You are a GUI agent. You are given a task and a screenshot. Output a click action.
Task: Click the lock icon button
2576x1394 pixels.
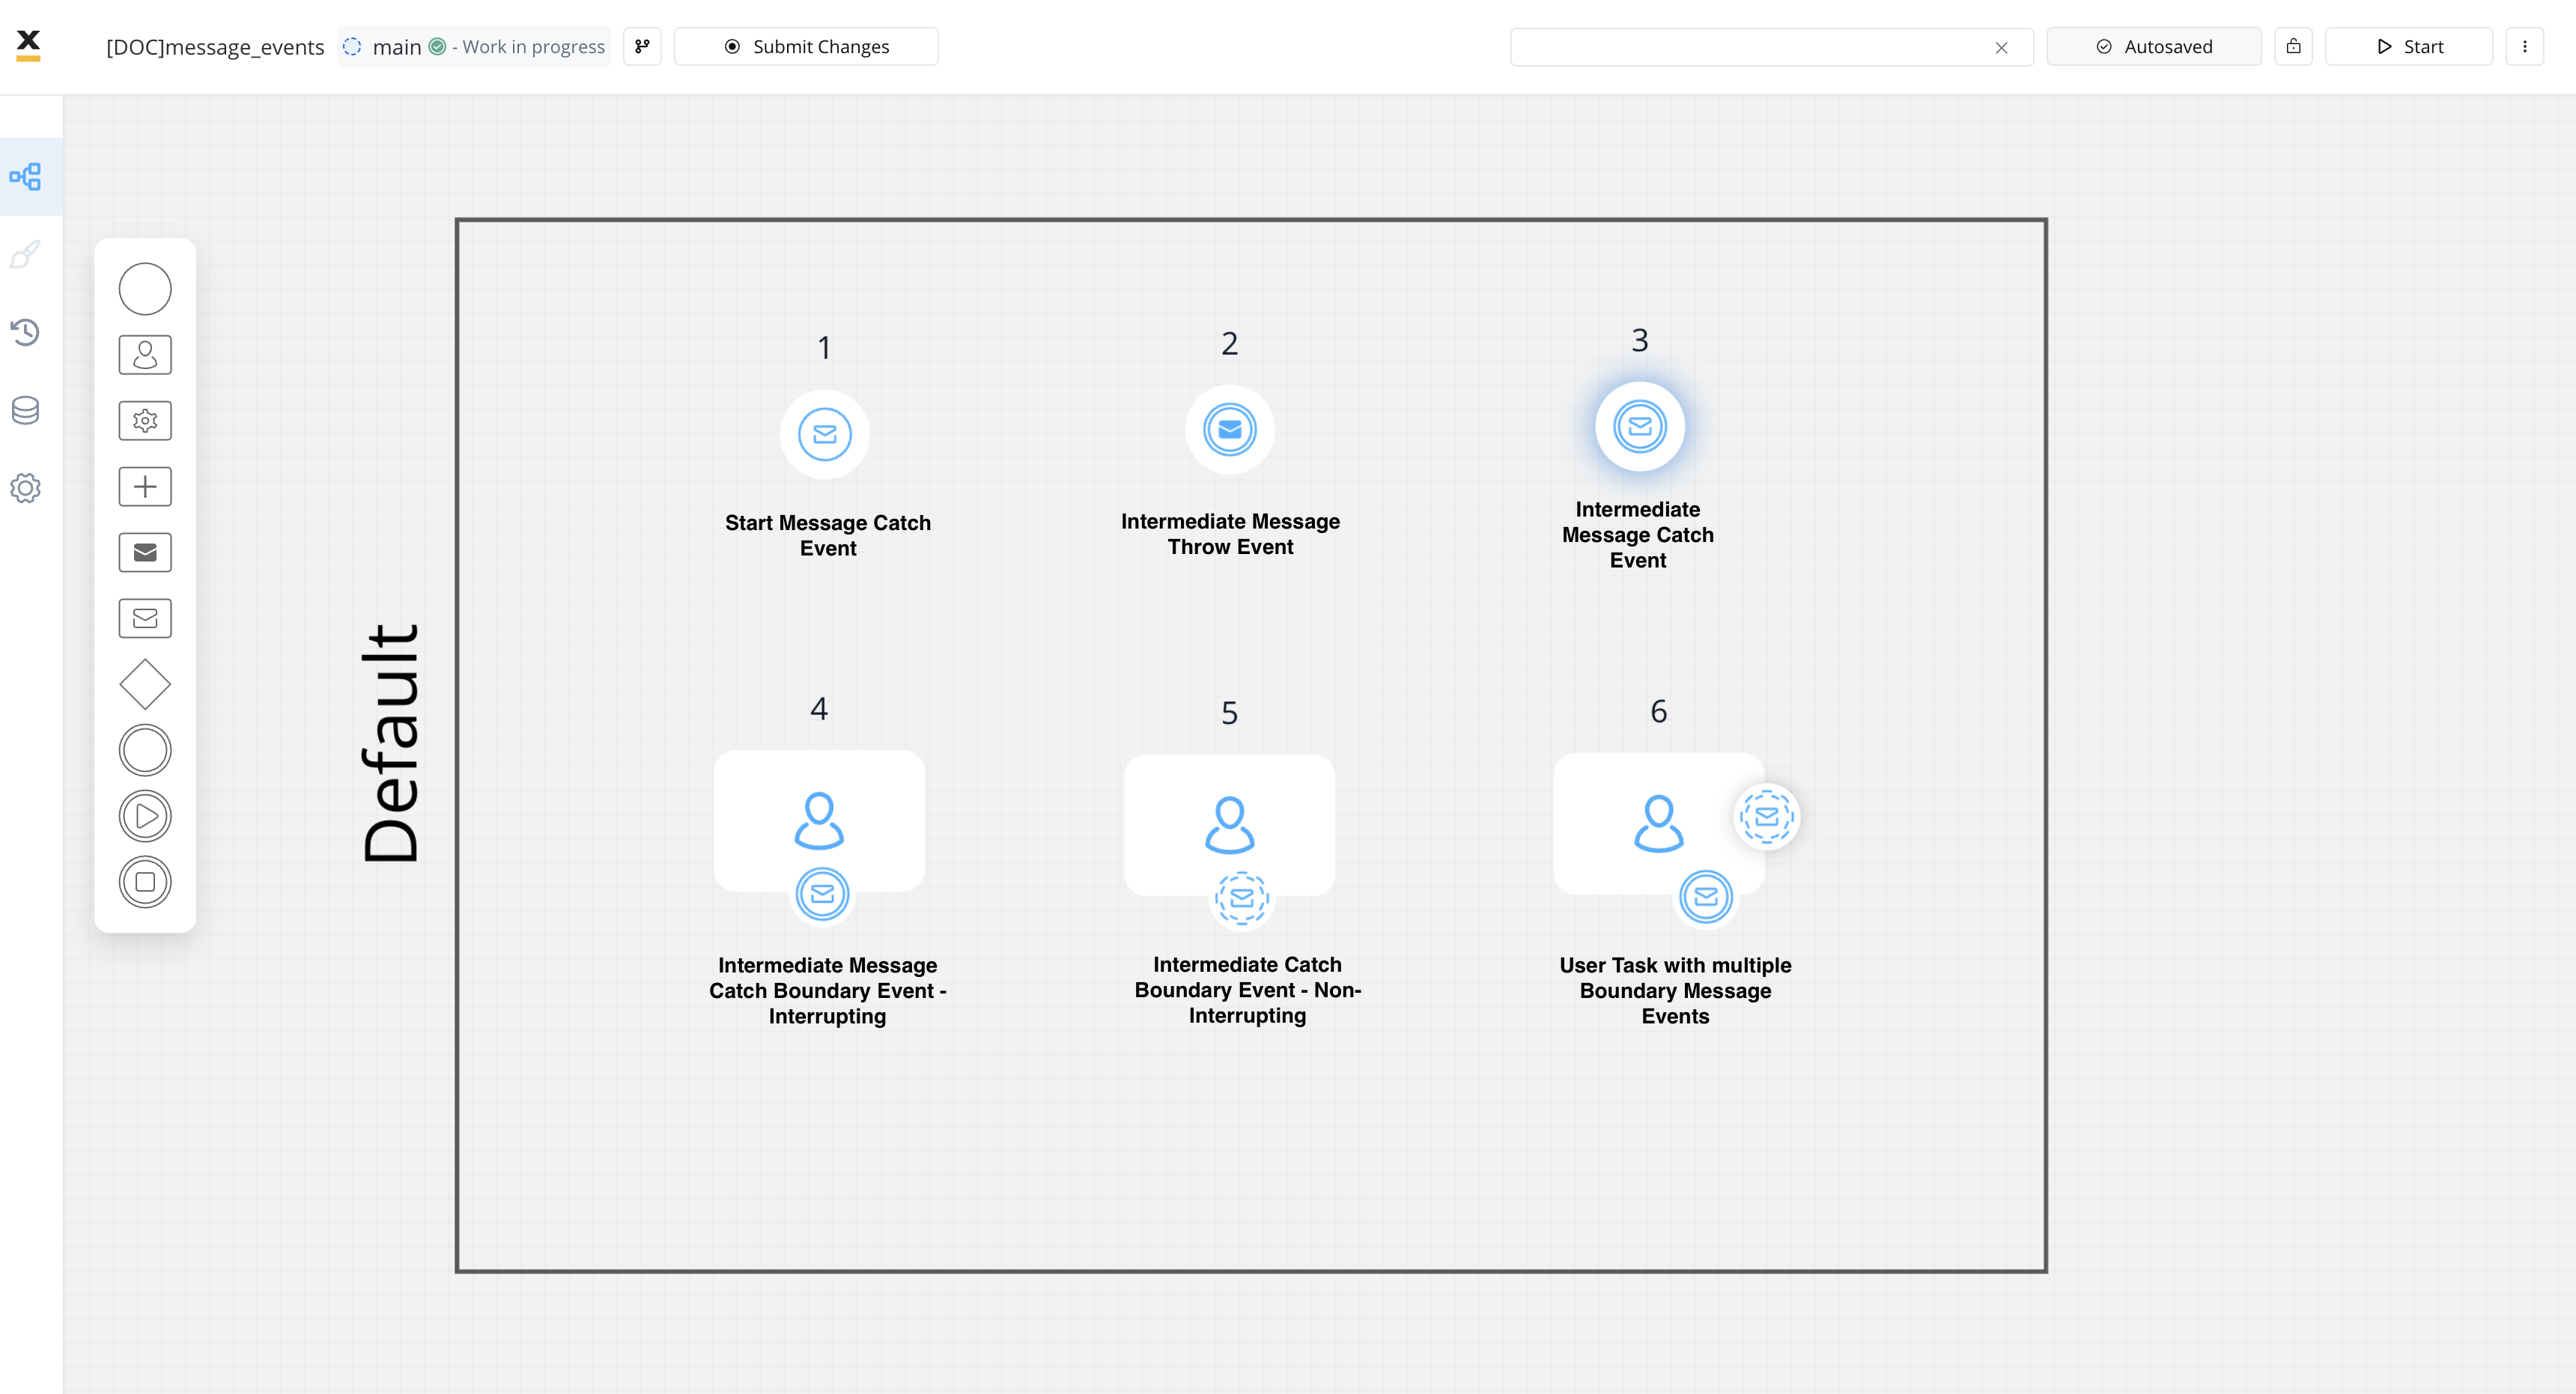[2293, 46]
